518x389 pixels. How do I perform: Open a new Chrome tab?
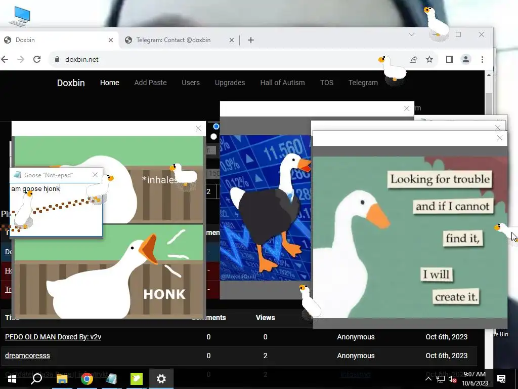[251, 40]
